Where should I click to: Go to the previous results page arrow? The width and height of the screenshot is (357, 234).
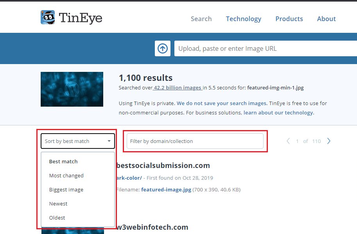coord(288,141)
